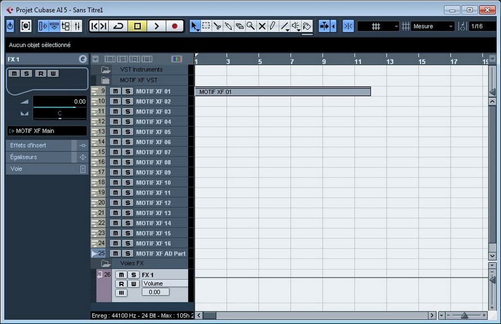Mute the MOTIF XF 01 track
The width and height of the screenshot is (501, 324).
pos(115,91)
